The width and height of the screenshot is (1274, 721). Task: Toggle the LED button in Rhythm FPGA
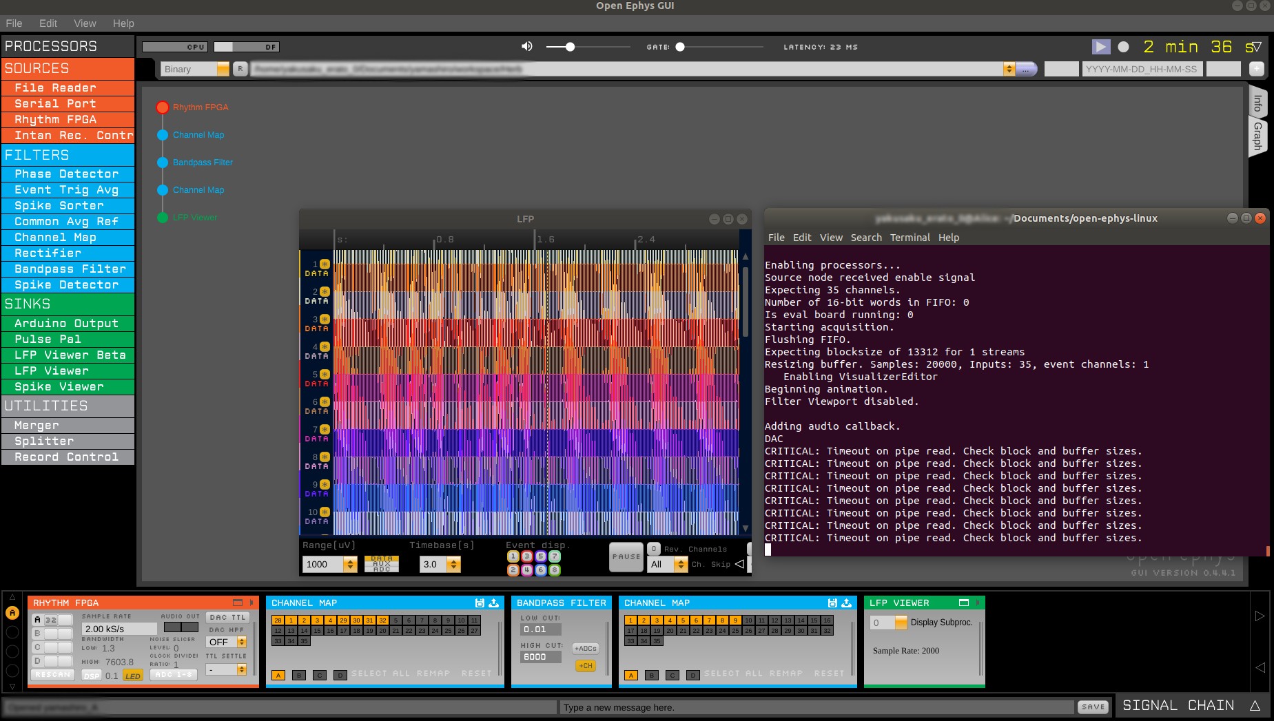click(133, 676)
